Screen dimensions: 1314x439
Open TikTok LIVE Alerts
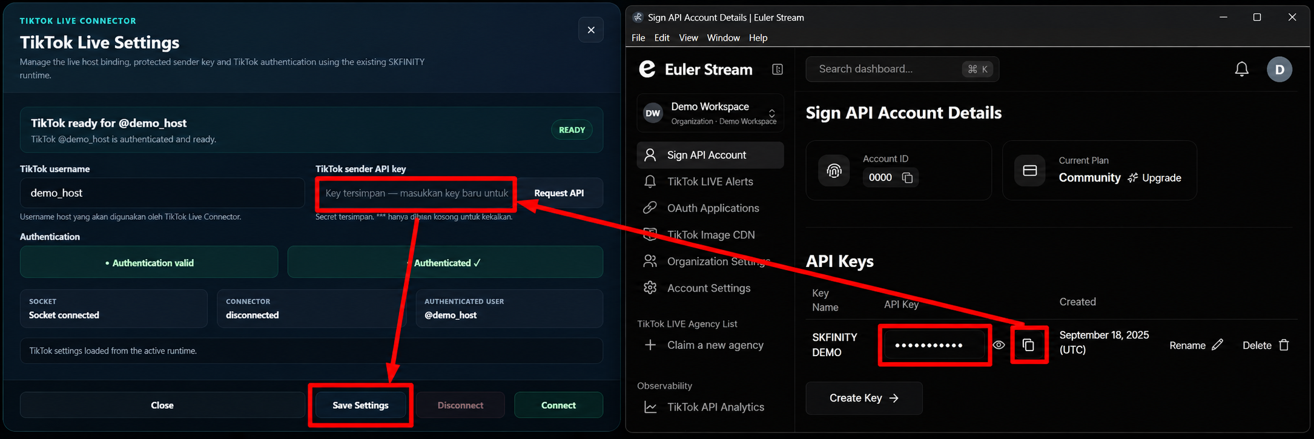710,182
